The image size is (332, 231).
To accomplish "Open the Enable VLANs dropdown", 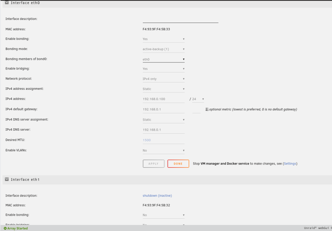I will coord(163,151).
